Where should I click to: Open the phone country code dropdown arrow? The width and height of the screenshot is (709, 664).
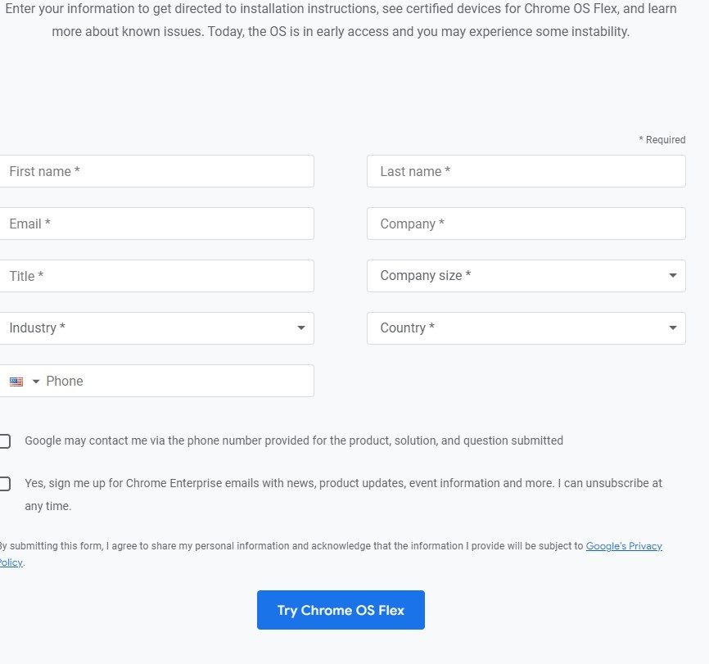tap(36, 382)
